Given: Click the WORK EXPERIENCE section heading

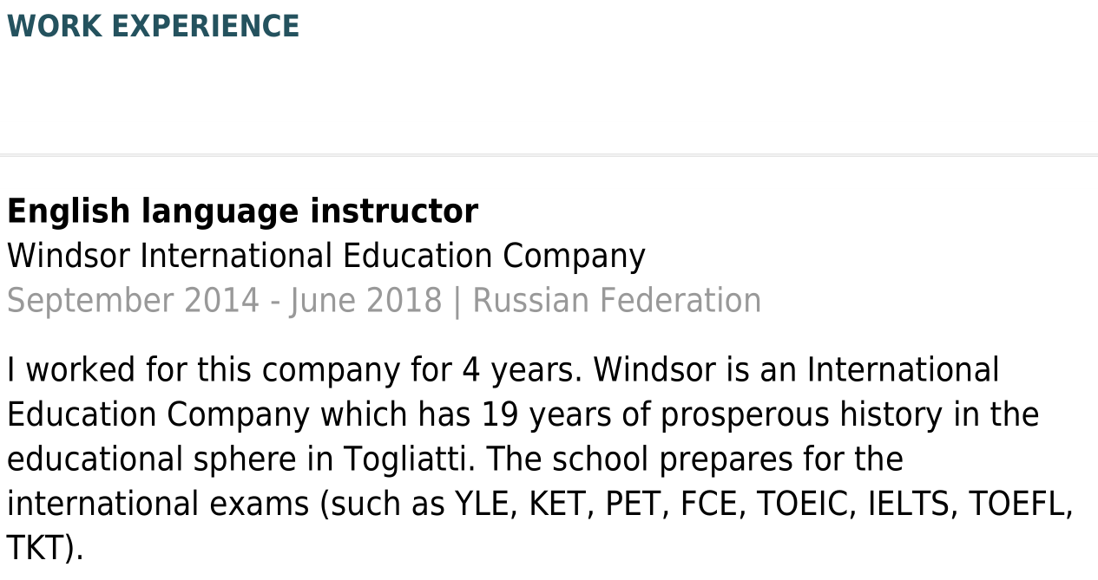Looking at the screenshot, I should [x=153, y=27].
